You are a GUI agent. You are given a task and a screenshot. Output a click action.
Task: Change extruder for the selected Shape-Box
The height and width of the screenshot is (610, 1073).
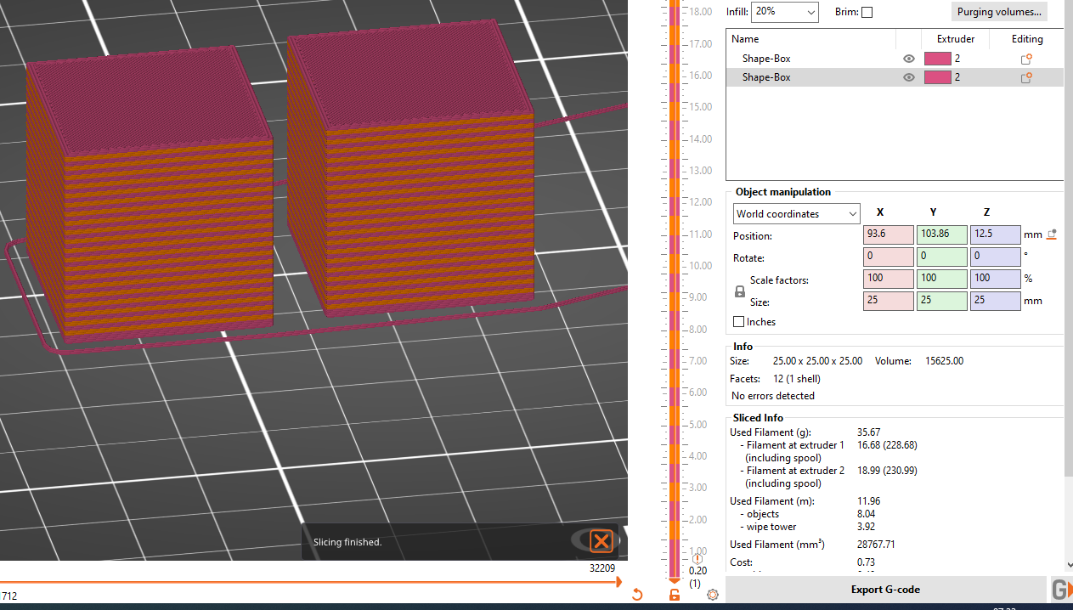[938, 77]
